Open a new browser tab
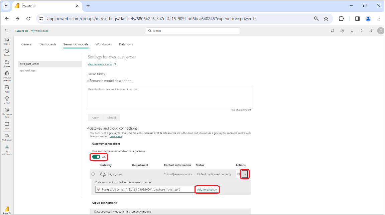The image size is (385, 215). pyautogui.click(x=88, y=6)
